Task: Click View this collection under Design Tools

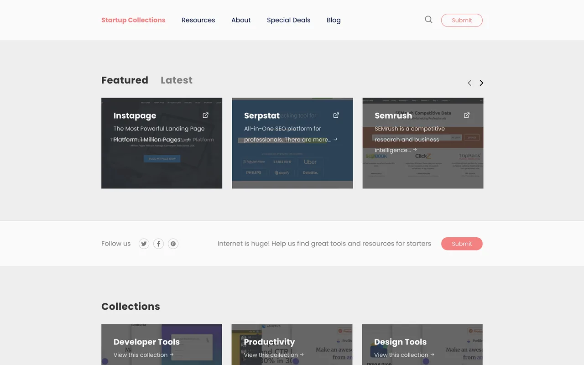Action: 404,355
